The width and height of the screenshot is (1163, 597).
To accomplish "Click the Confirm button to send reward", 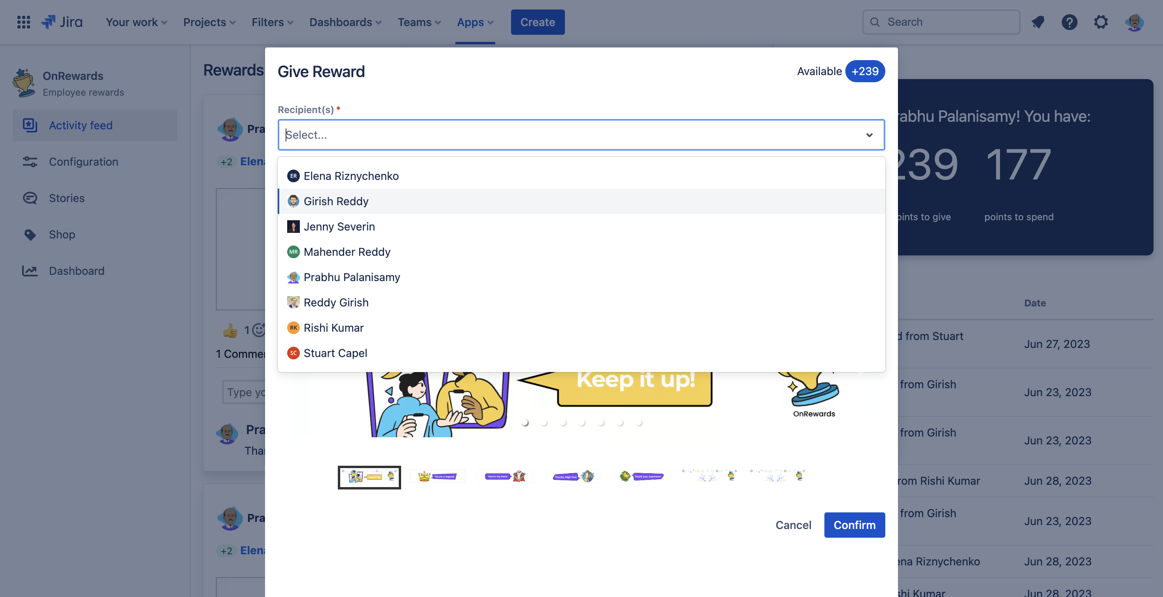I will (x=854, y=525).
